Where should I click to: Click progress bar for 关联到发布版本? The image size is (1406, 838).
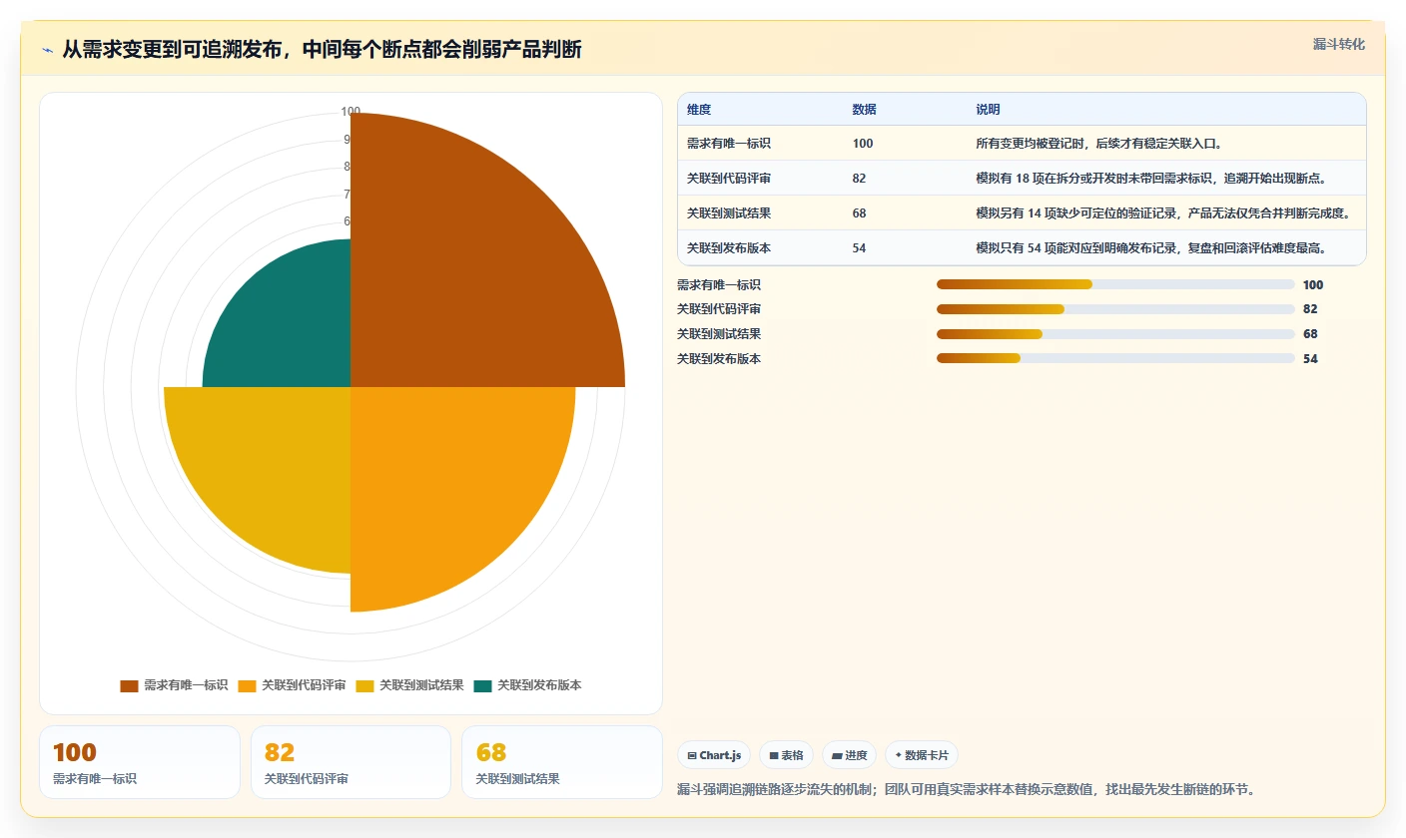point(1115,358)
